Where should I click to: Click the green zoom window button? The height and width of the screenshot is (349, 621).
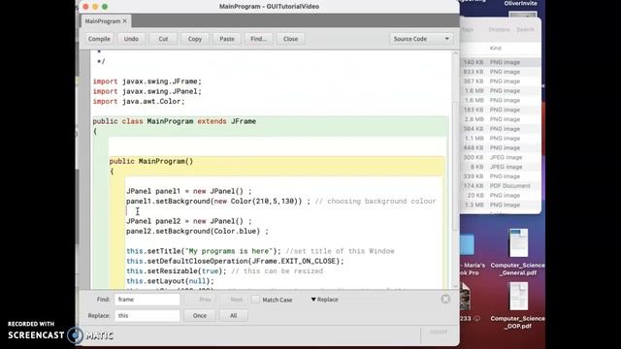(x=105, y=7)
